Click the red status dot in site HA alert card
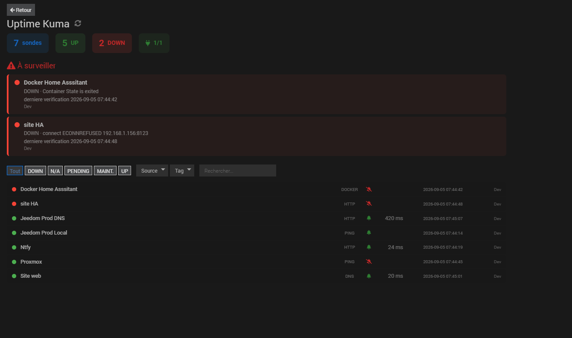This screenshot has width=572, height=338. (17, 125)
